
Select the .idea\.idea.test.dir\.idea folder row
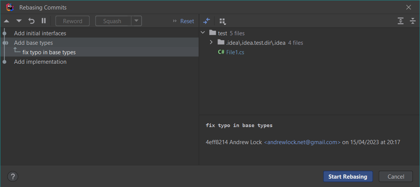(309, 43)
